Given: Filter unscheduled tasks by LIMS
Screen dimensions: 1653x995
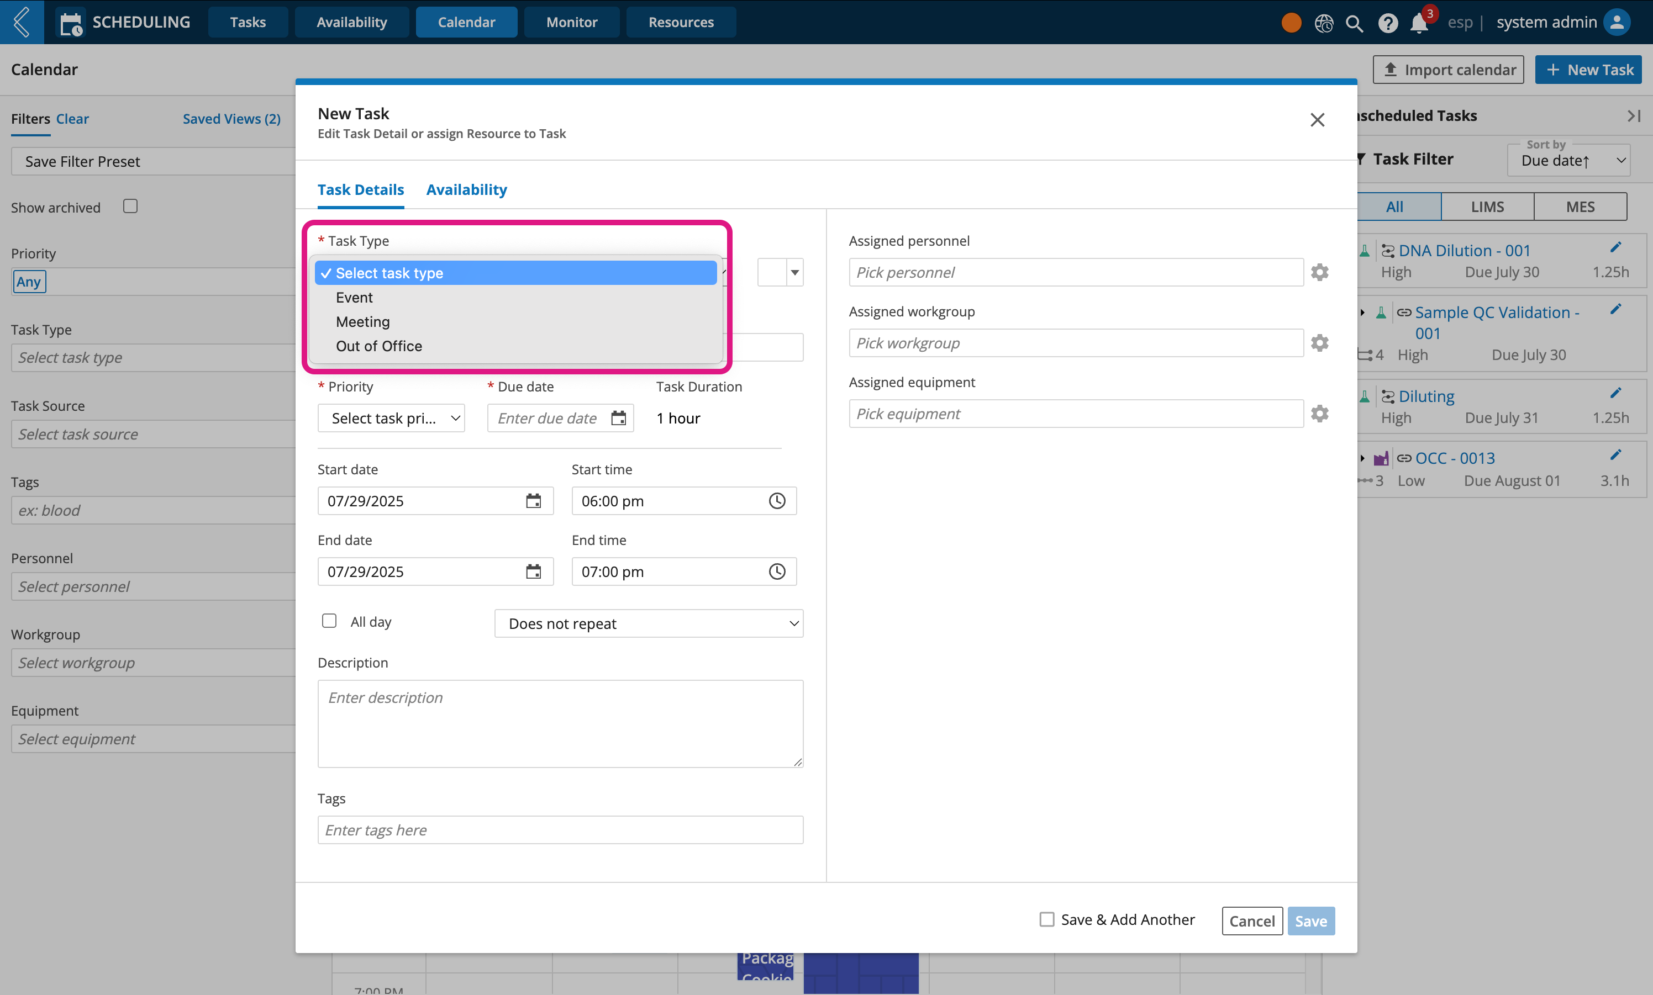Looking at the screenshot, I should [1487, 207].
